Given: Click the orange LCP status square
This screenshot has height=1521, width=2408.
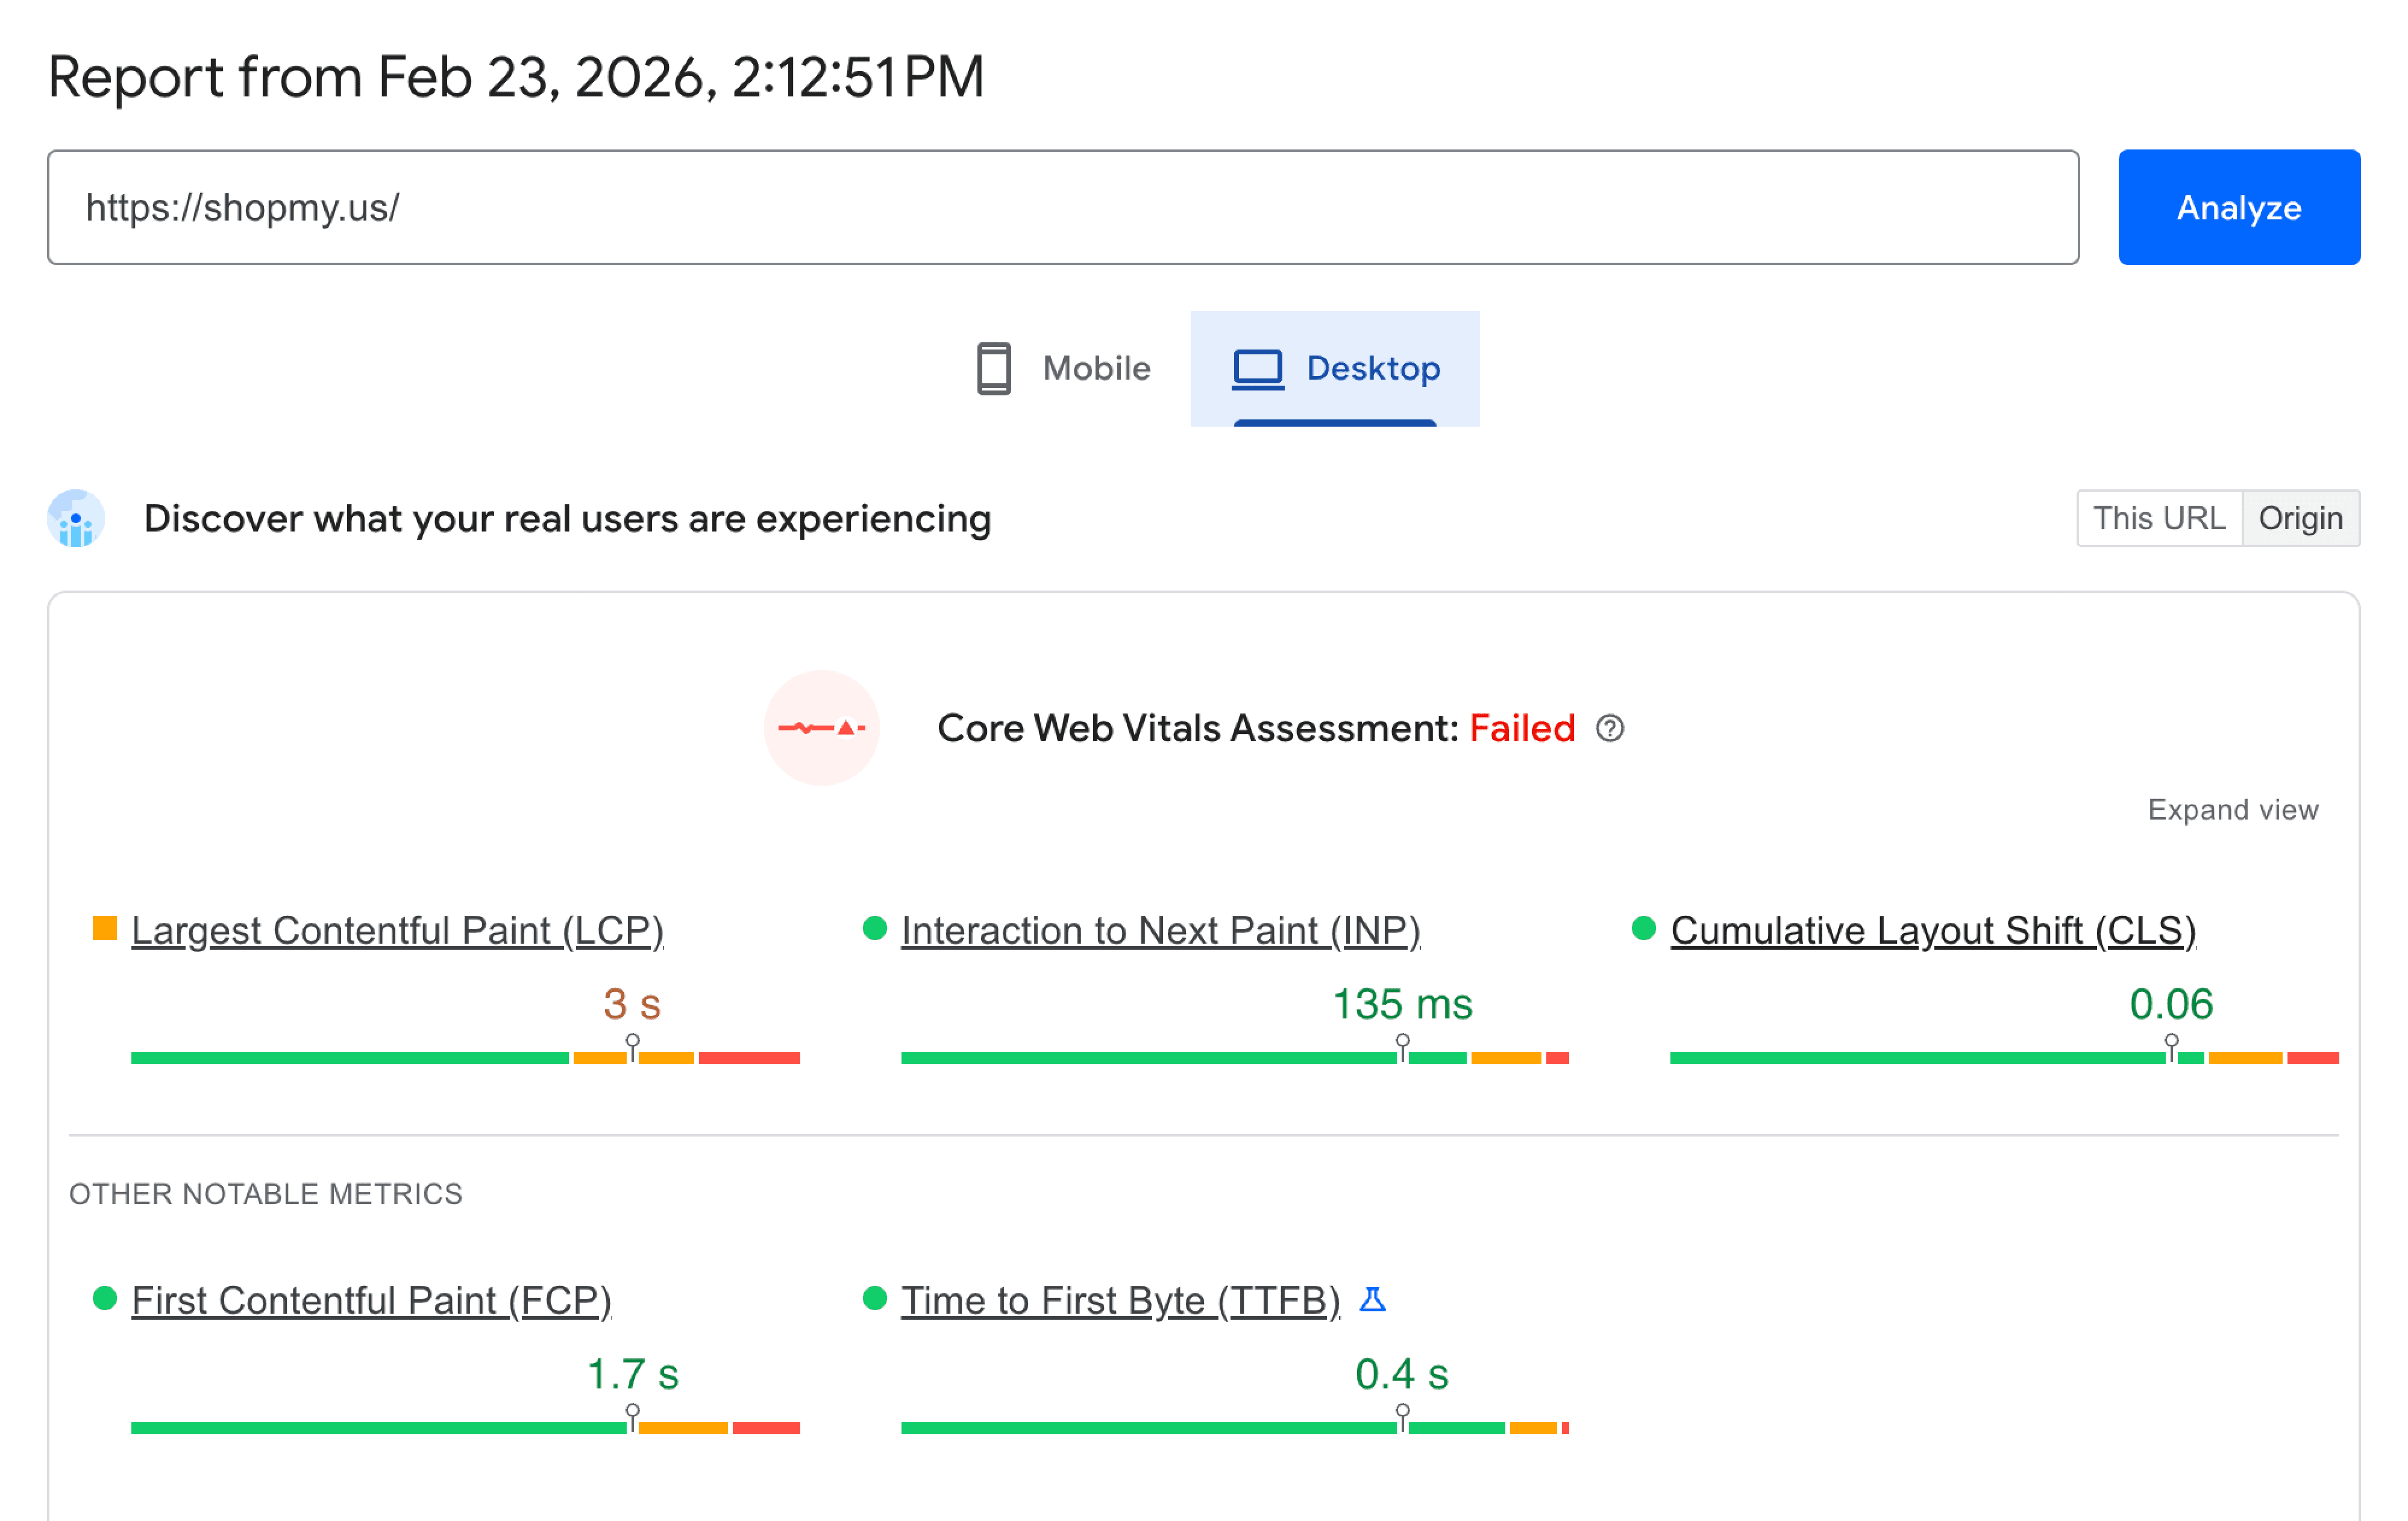Looking at the screenshot, I should point(105,929).
